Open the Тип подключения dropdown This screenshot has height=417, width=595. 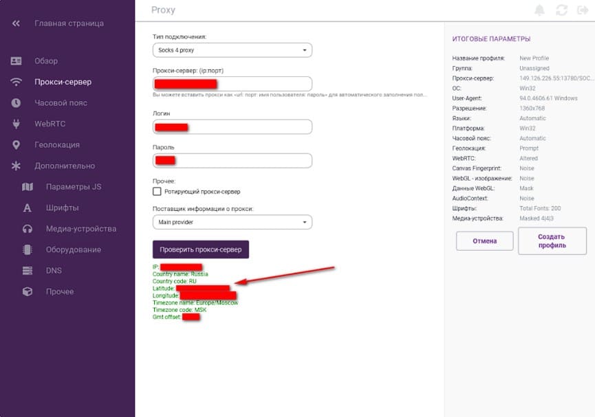point(232,50)
